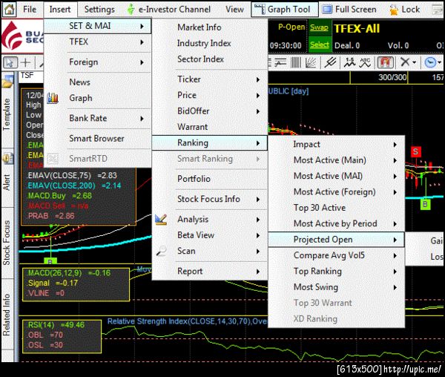
Task: Open Top Ranking submenu
Action: [336, 272]
